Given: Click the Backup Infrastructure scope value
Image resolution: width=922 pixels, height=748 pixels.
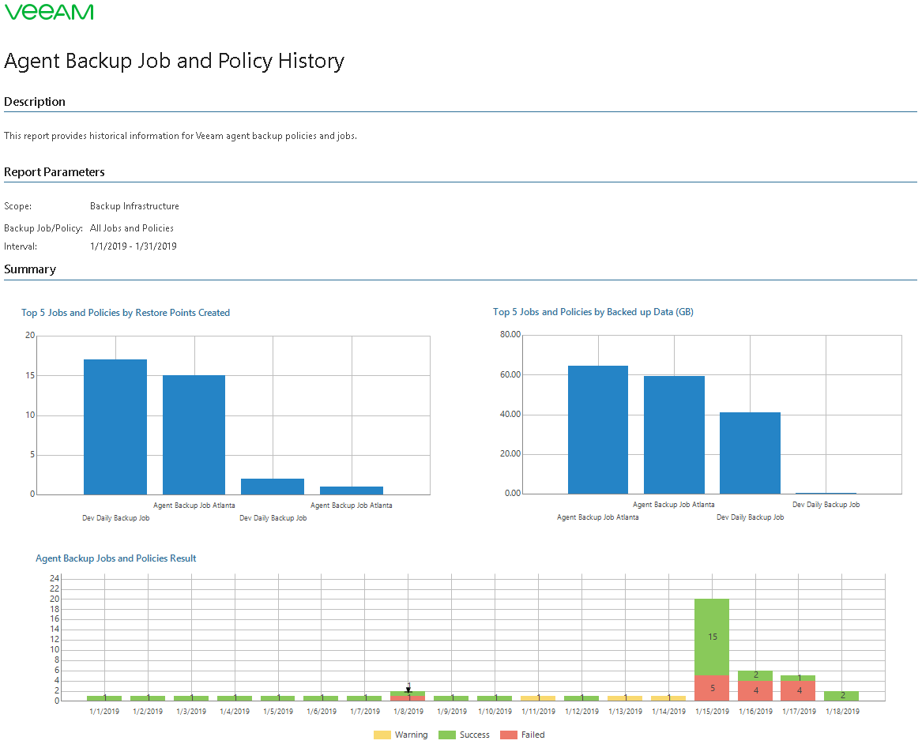Looking at the screenshot, I should point(134,206).
